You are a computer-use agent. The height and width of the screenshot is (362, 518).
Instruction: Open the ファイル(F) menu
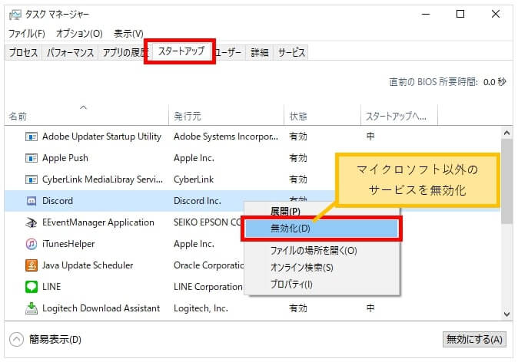coord(26,33)
